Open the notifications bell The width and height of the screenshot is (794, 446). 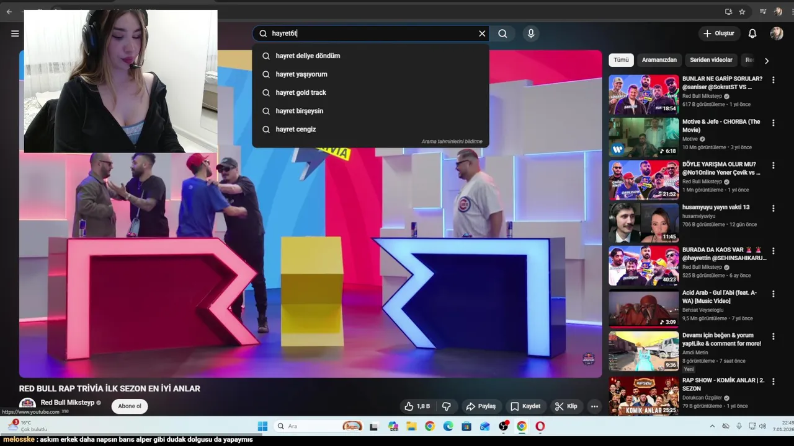click(752, 33)
